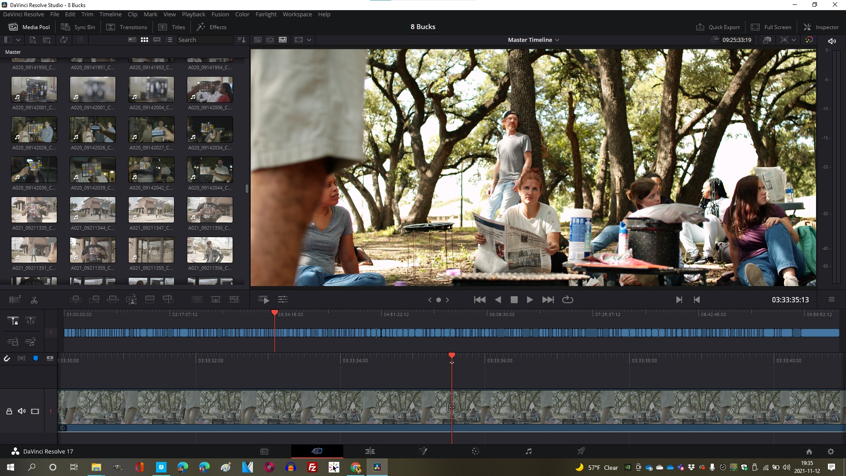Viewport: 846px width, 476px height.
Task: Select thumbnail clip A021_09211344_C
Action: coord(93,210)
